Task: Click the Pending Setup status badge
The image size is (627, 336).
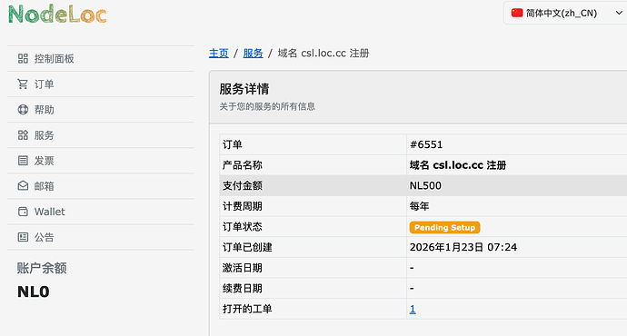Action: (444, 227)
